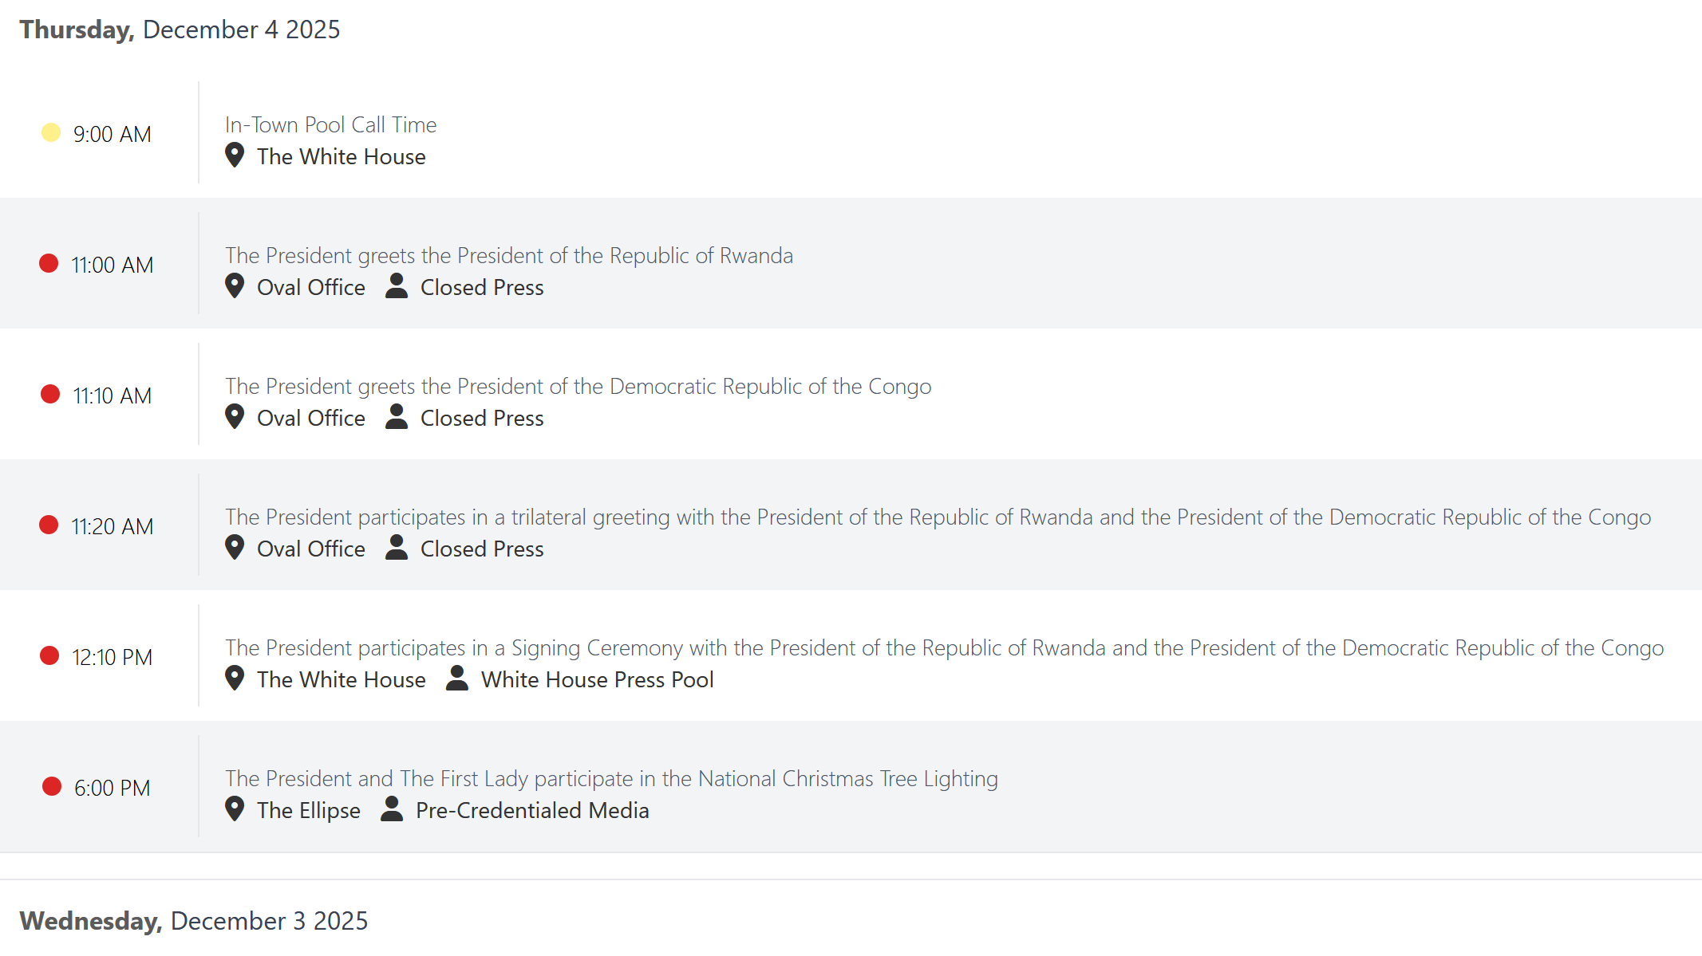Click the person icon in the 11:10 AM row
1702x956 pixels.
397,416
